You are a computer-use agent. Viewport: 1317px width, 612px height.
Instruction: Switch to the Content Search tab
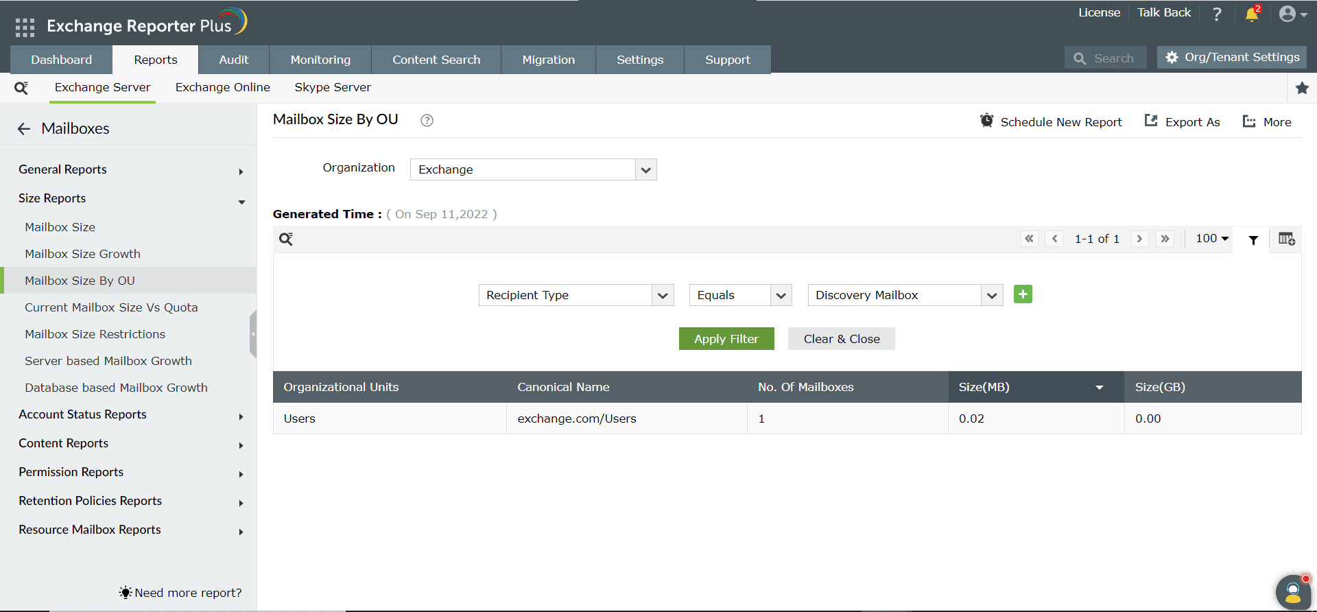pos(436,60)
